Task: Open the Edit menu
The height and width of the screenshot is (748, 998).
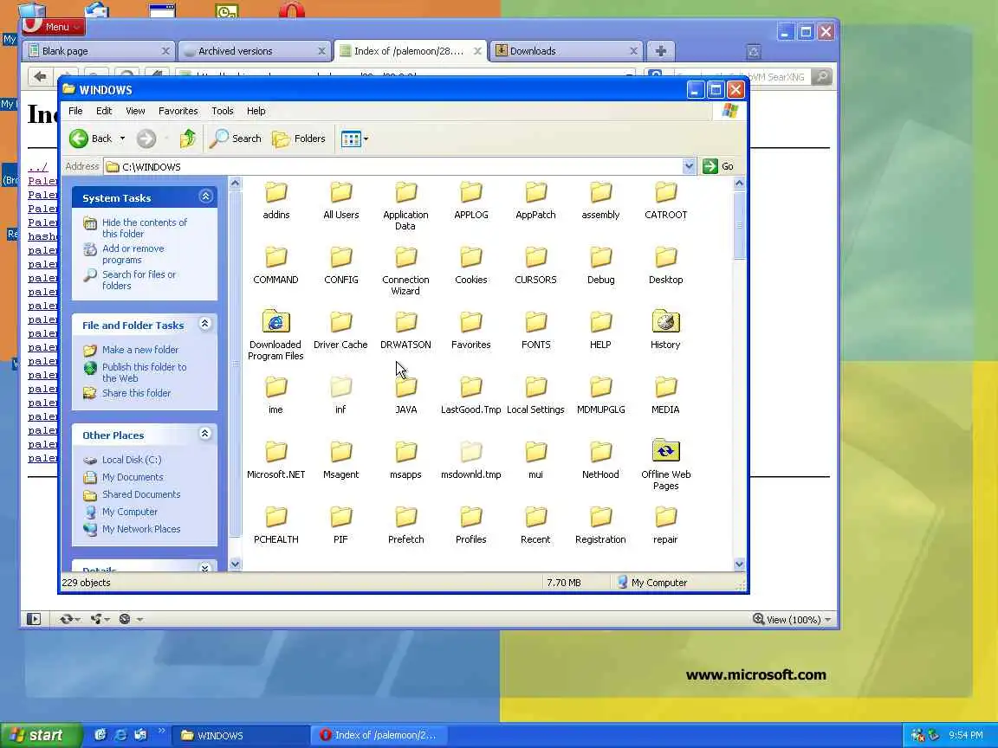Action: pos(104,111)
